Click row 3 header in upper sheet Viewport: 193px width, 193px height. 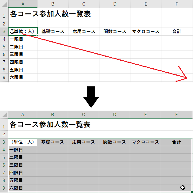pos(4,32)
